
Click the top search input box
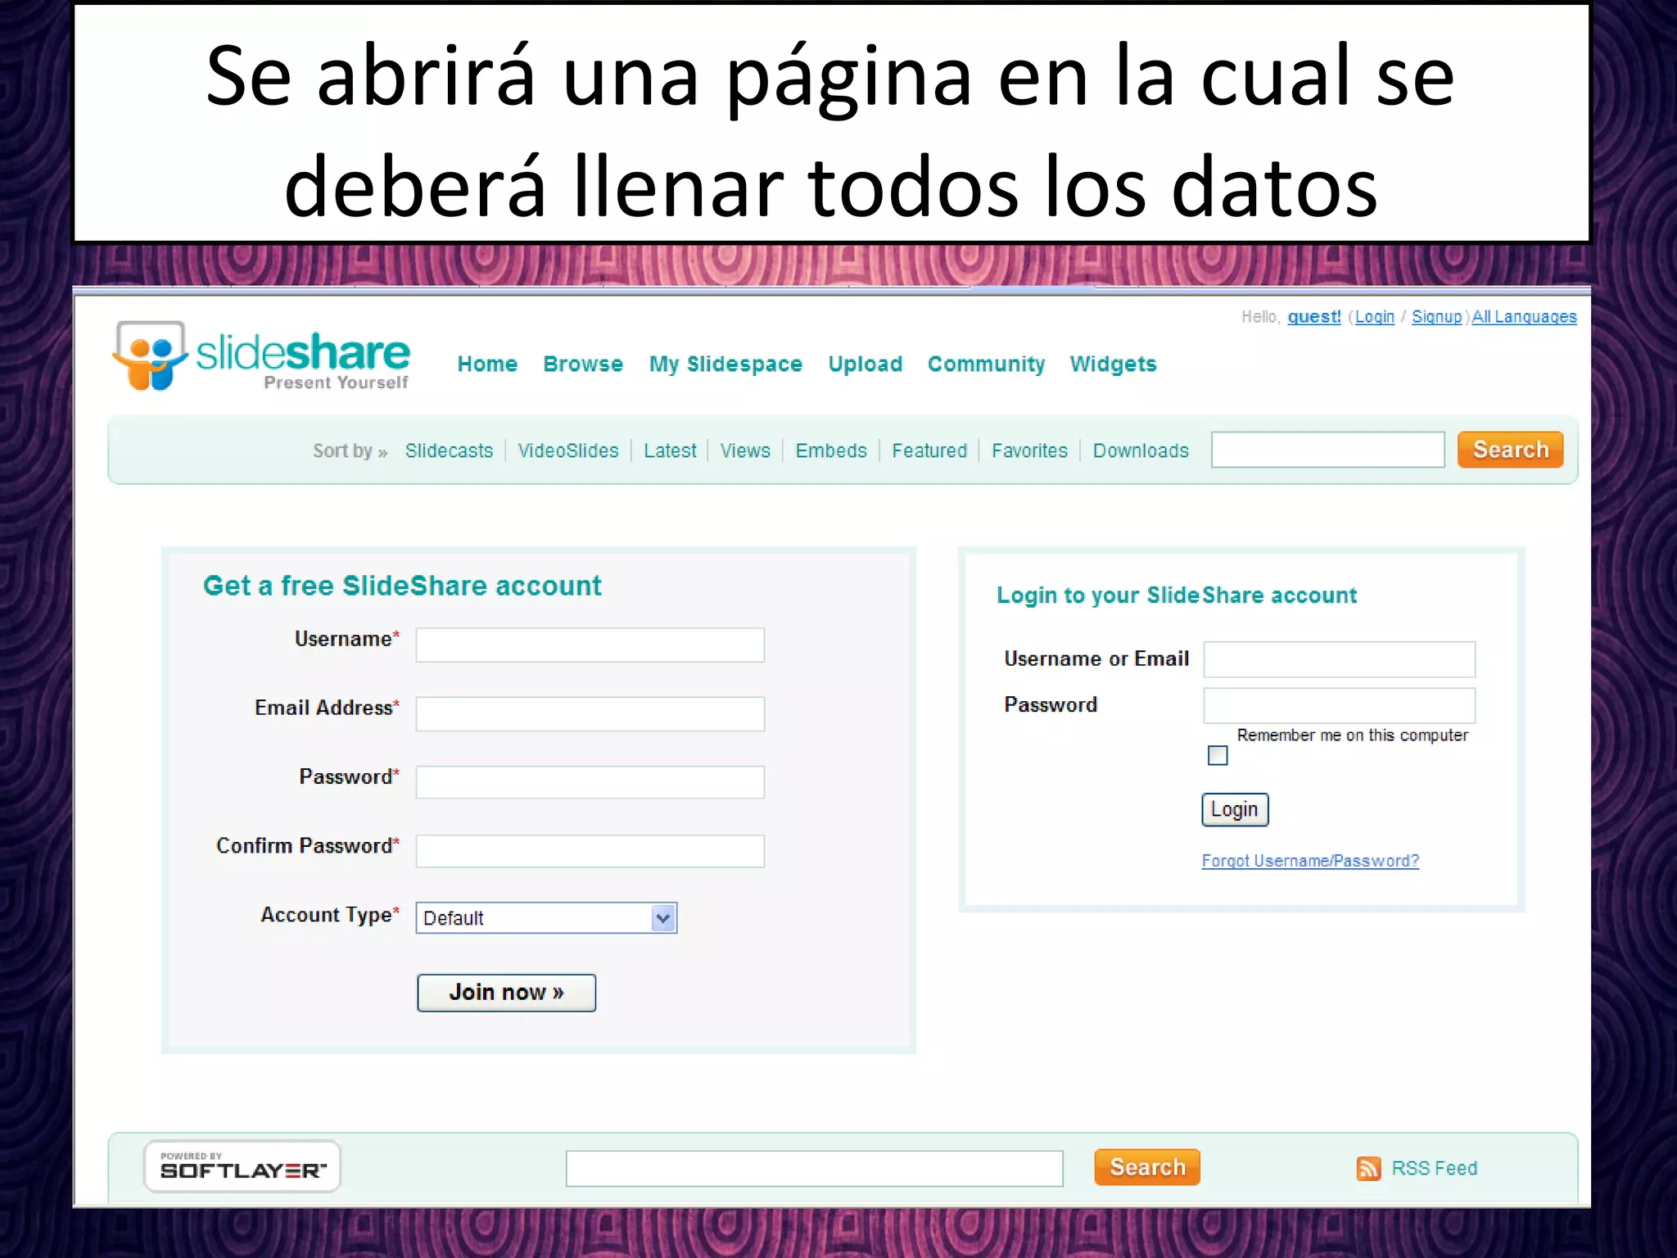1328,450
